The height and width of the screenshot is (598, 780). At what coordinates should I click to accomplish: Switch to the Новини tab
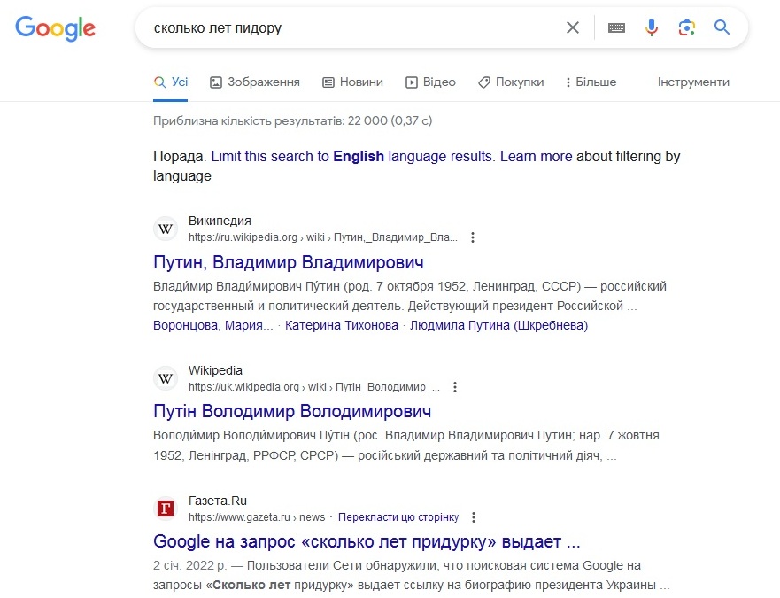point(352,82)
